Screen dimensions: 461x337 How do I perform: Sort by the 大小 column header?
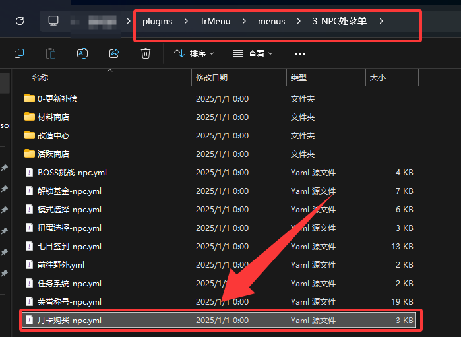pos(378,78)
